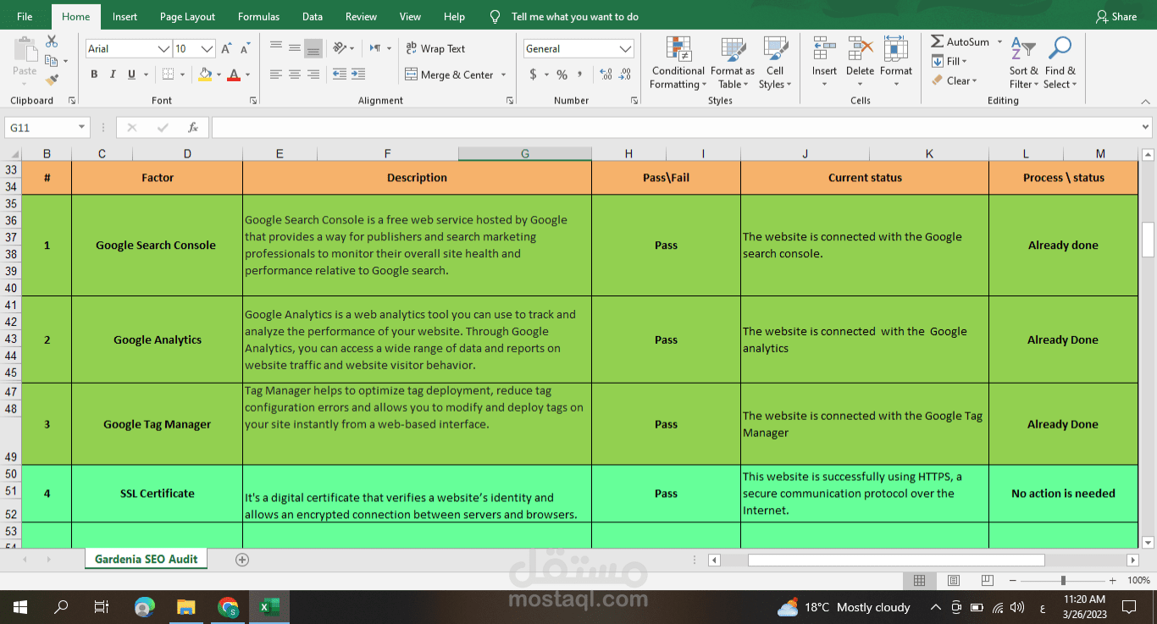Click the Wrap Text button
The width and height of the screenshot is (1157, 624).
(x=435, y=48)
